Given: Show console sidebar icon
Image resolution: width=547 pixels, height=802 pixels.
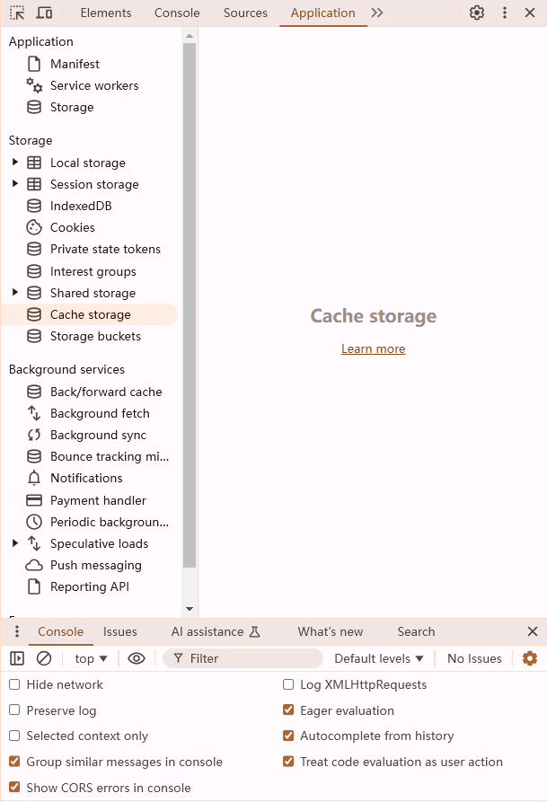Looking at the screenshot, I should click(17, 658).
